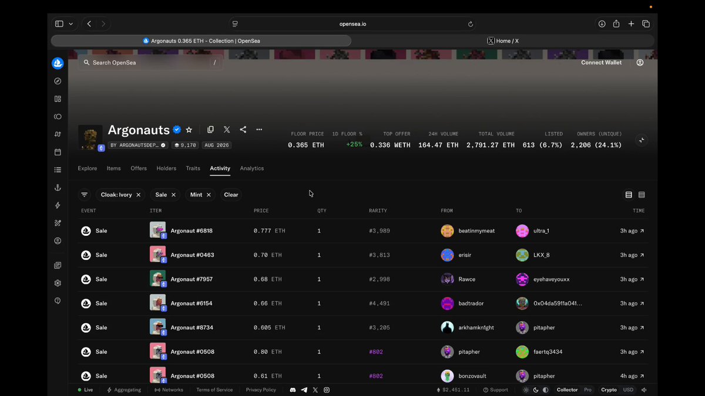Select Crypto currency display

coord(609,390)
